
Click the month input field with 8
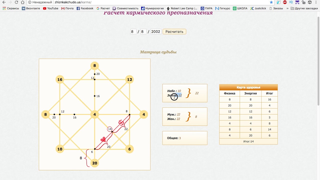[x=143, y=31]
